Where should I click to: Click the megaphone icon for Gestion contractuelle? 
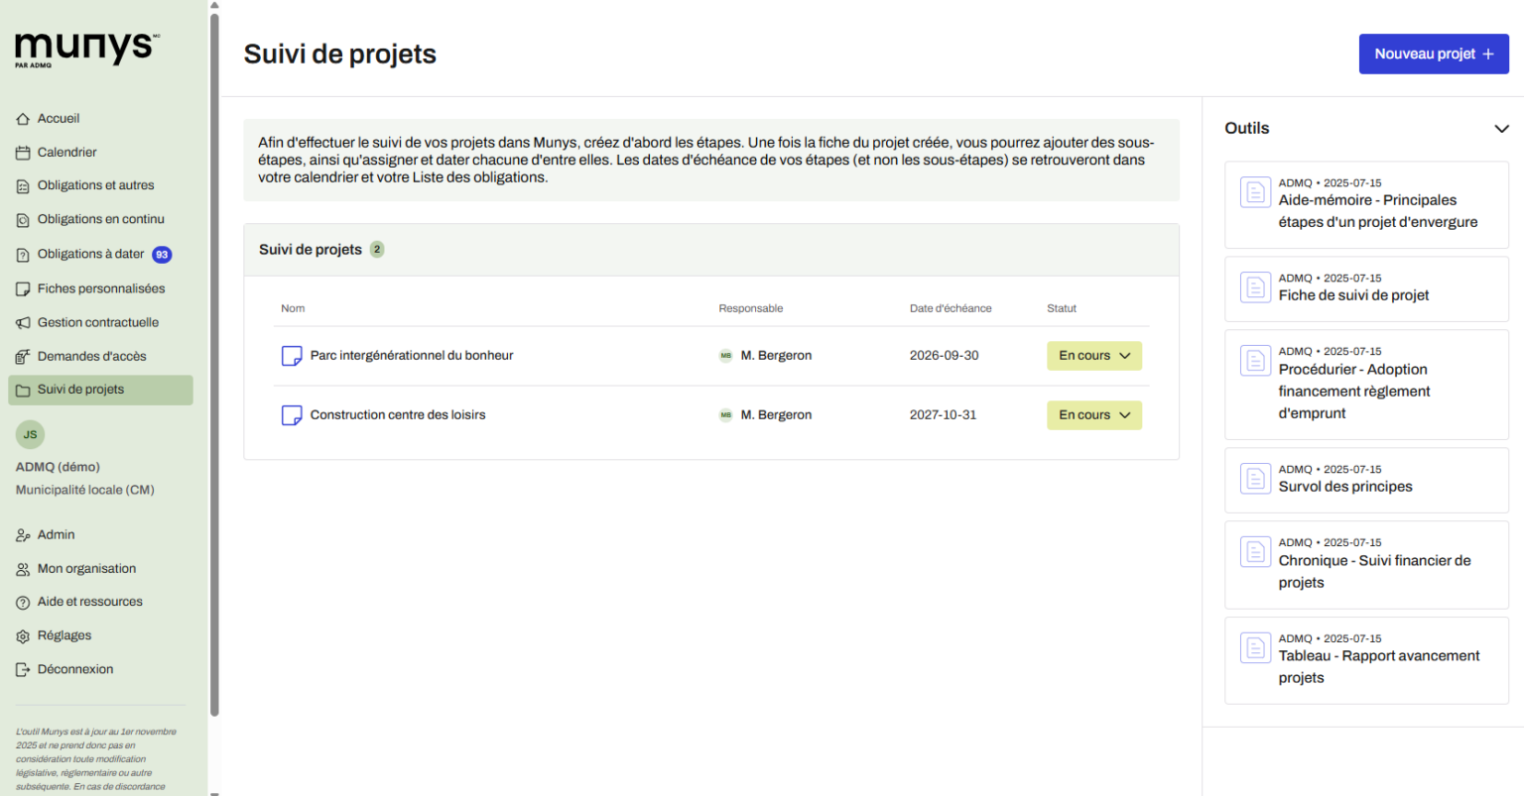[23, 323]
